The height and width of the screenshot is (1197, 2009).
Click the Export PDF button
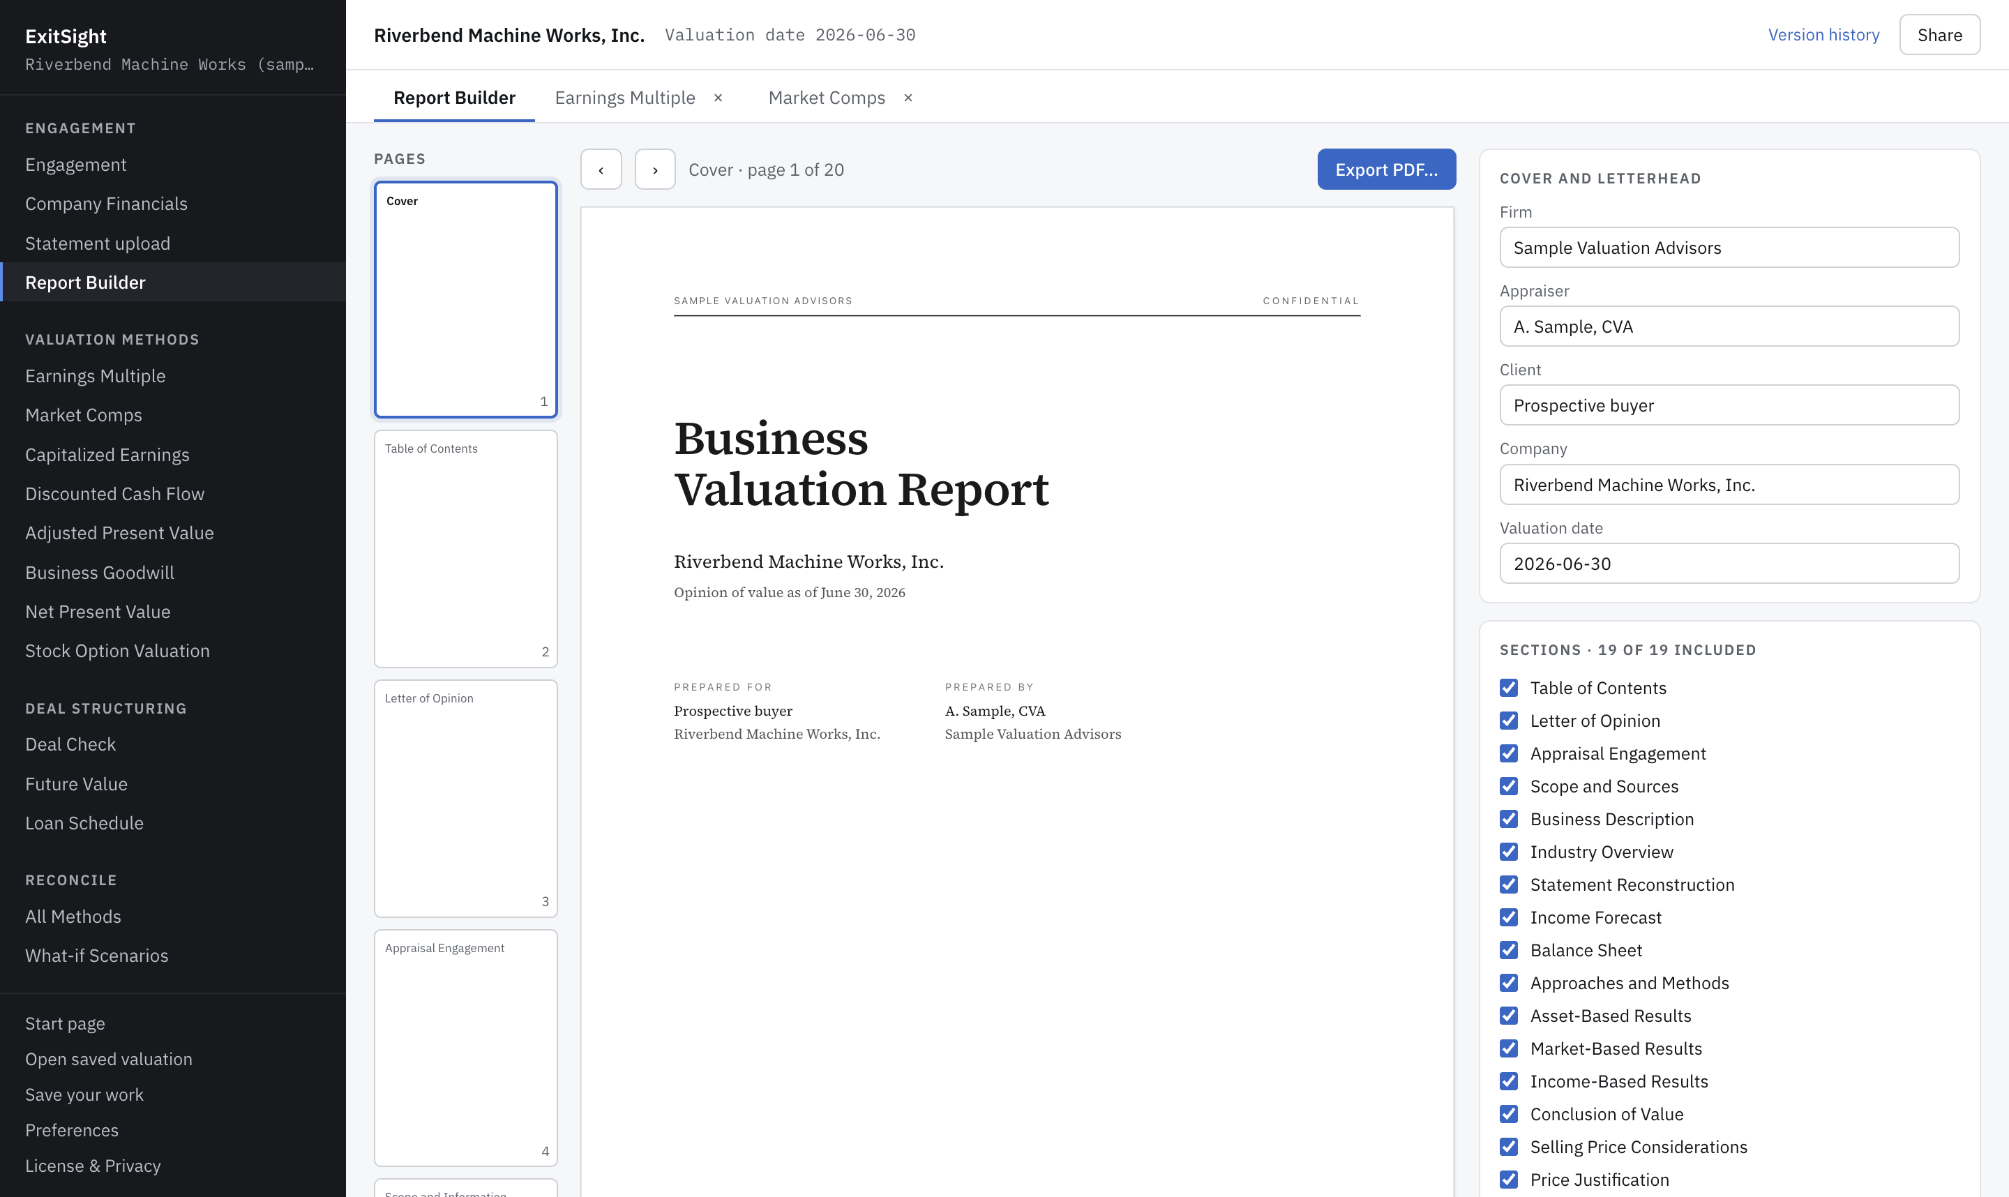[x=1386, y=170]
